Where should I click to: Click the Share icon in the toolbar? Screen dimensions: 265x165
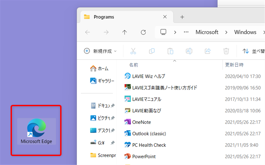click(x=207, y=51)
